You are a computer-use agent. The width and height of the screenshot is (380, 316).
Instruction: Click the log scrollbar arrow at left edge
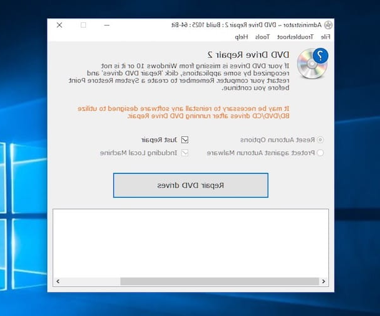[58, 281]
